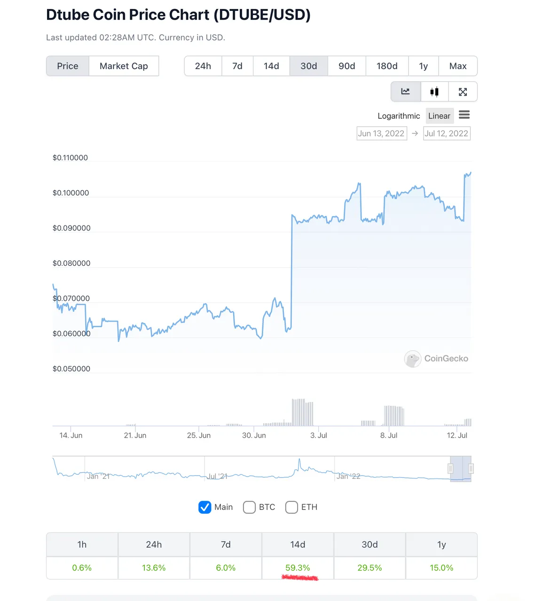Switch to line chart view icon

tap(405, 92)
